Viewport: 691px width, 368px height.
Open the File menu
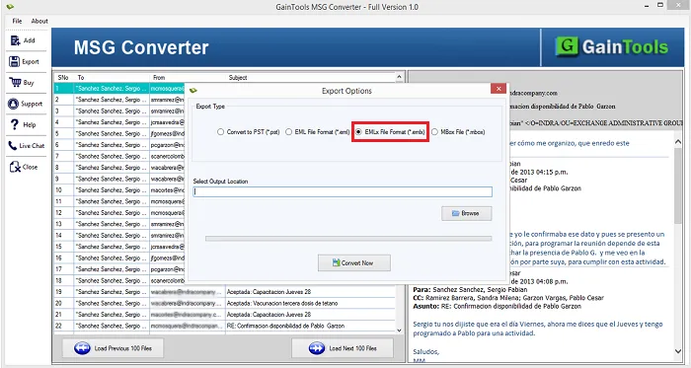click(x=17, y=21)
